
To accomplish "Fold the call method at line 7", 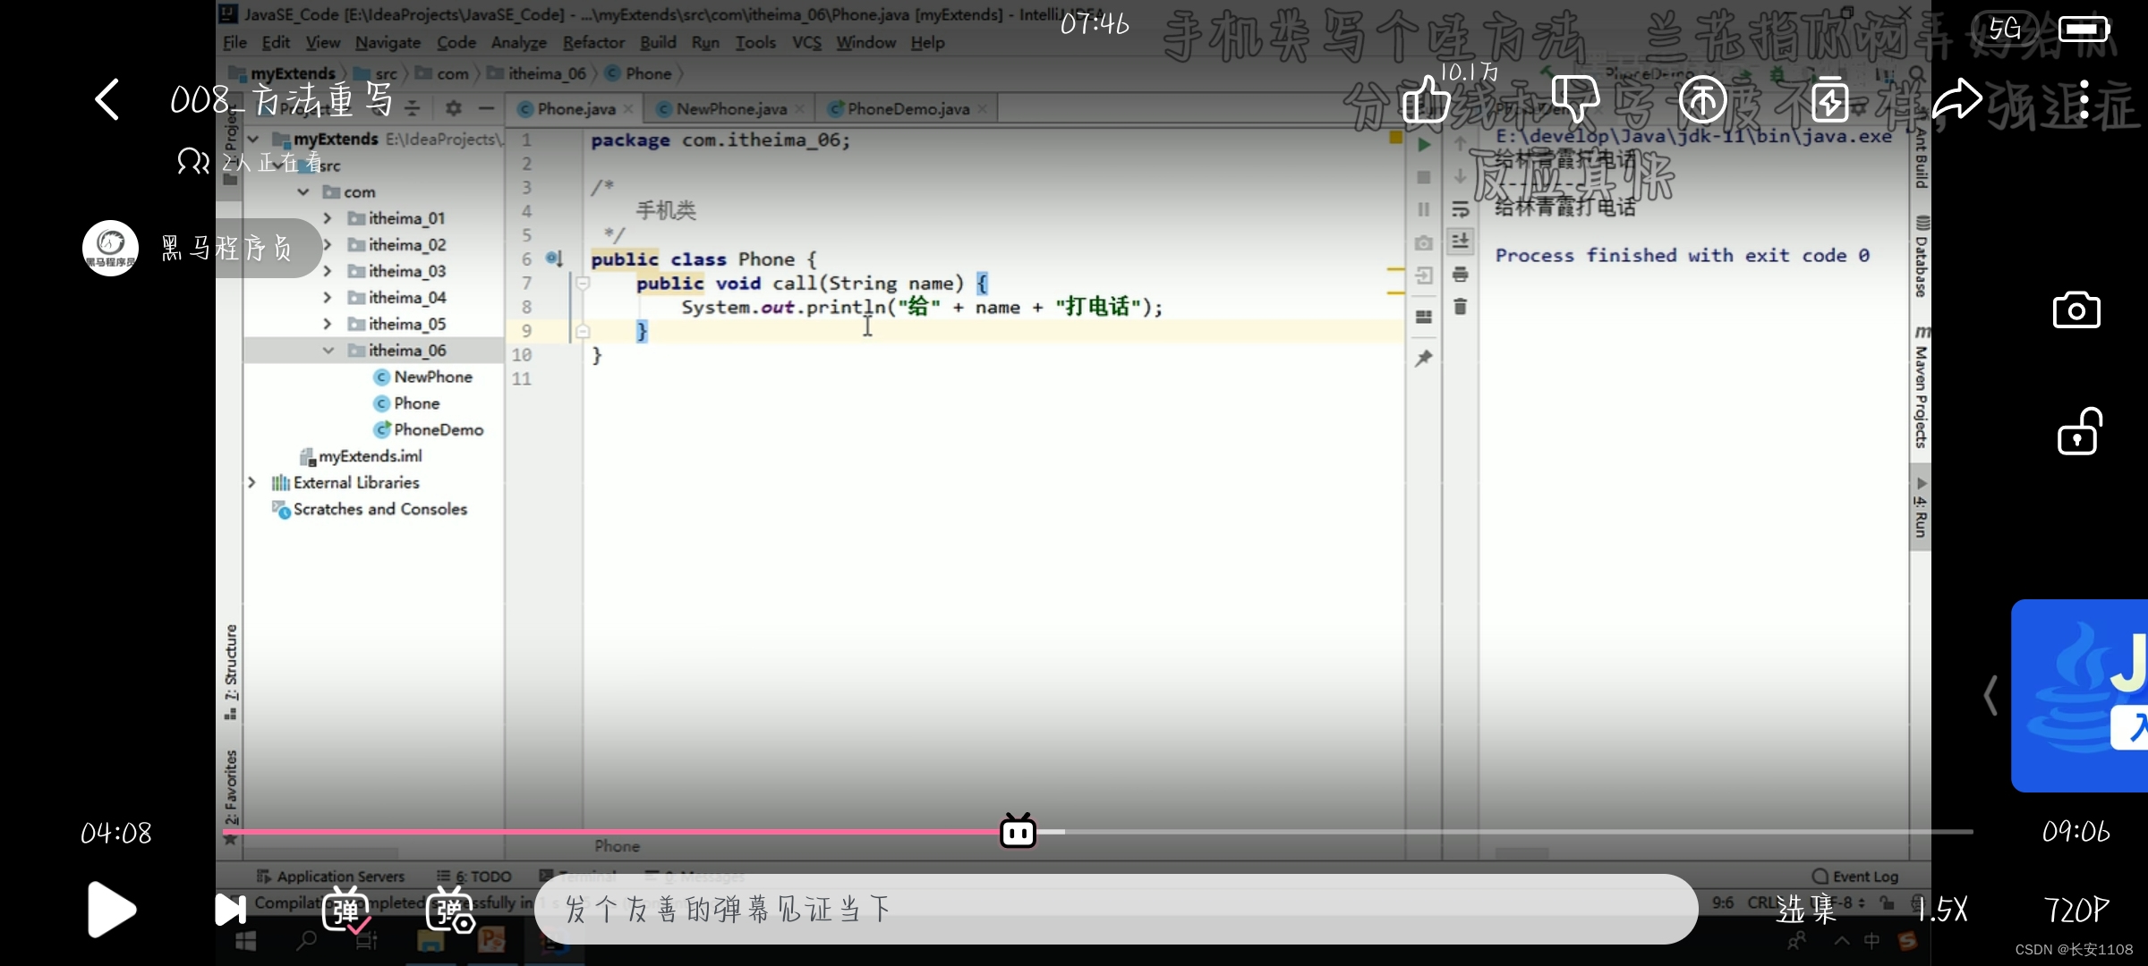I will click(x=583, y=284).
